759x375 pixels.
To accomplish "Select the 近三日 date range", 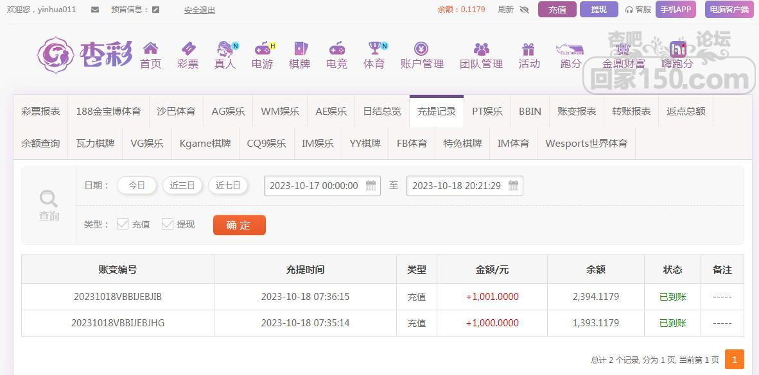I will click(182, 185).
